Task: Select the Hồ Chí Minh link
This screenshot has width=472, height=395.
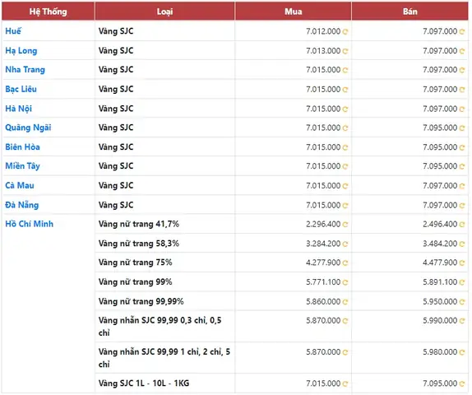Action: pos(30,224)
